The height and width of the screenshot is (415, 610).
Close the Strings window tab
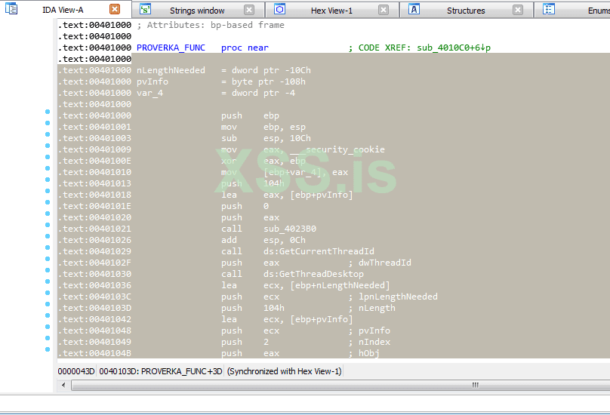tap(249, 10)
